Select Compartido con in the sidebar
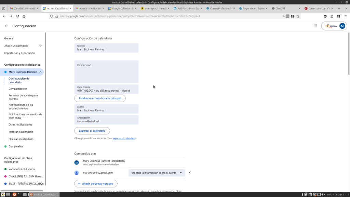This screenshot has width=350, height=197. click(18, 89)
